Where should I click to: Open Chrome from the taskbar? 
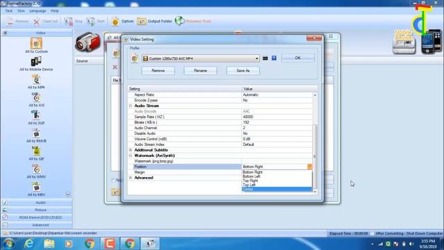(89, 244)
